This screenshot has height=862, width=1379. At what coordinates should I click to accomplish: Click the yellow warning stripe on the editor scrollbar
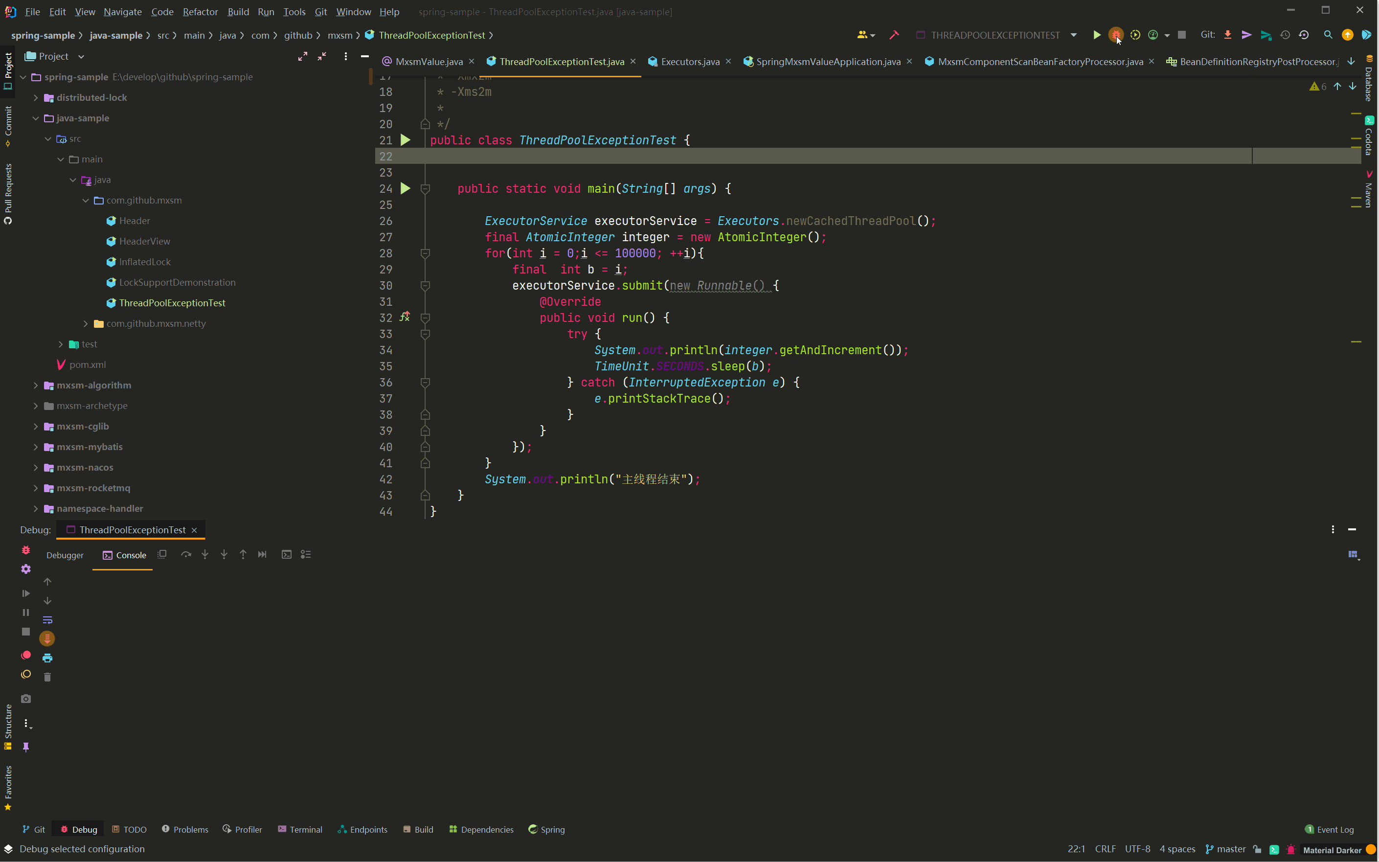pos(1356,114)
